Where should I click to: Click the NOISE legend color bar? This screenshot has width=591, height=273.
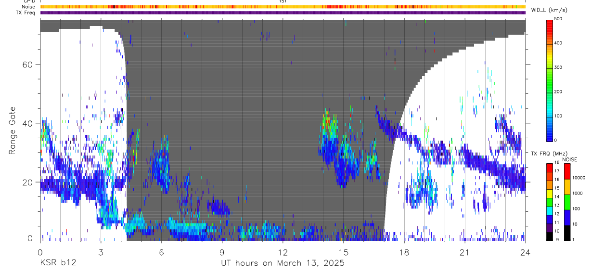tap(567, 202)
